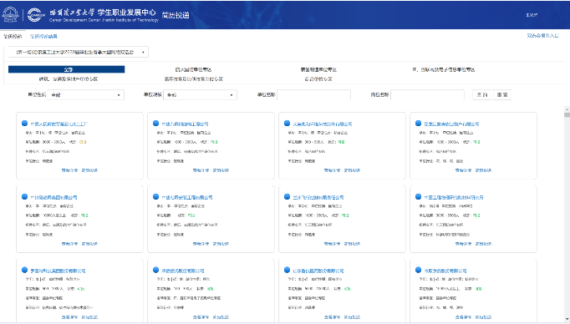Click blue dot icon of second bottom-row card
The height and width of the screenshot is (324, 570).
[156, 270]
